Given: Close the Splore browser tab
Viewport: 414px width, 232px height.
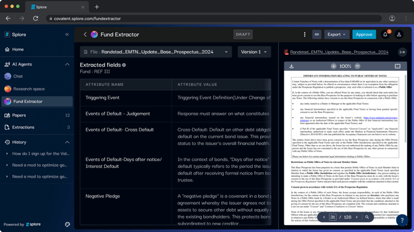Looking at the screenshot, I should pos(83,7).
